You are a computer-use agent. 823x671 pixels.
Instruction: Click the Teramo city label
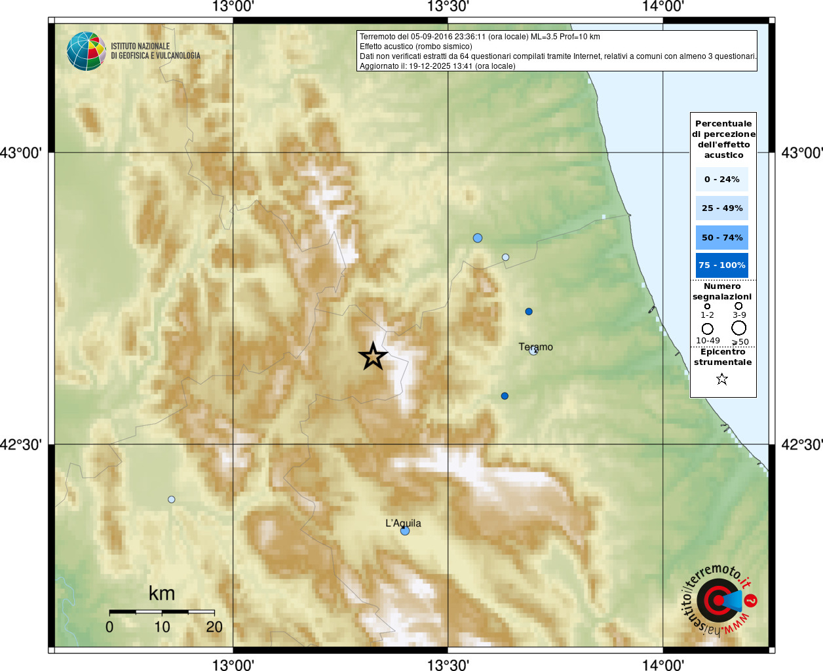point(536,347)
